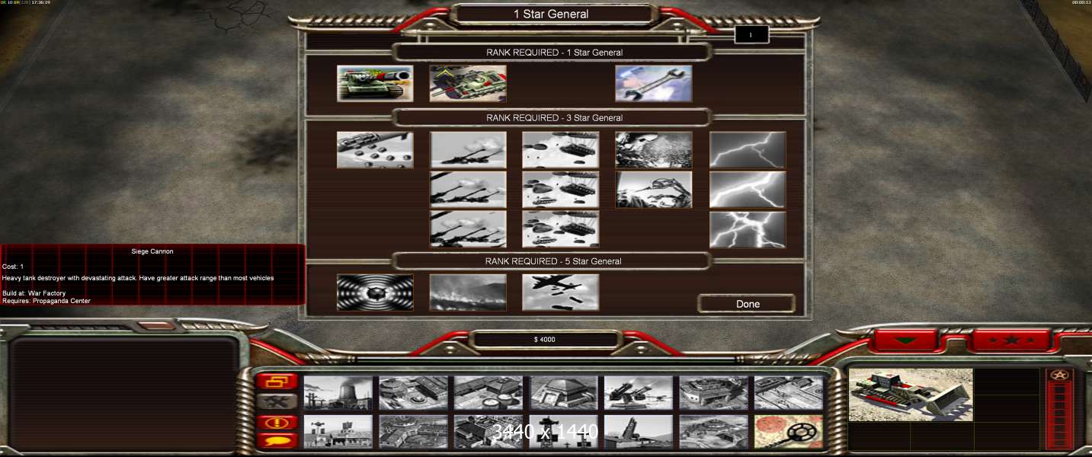The image size is (1092, 457).
Task: Pick the thick forked lightning bolt power
Action: tap(748, 190)
